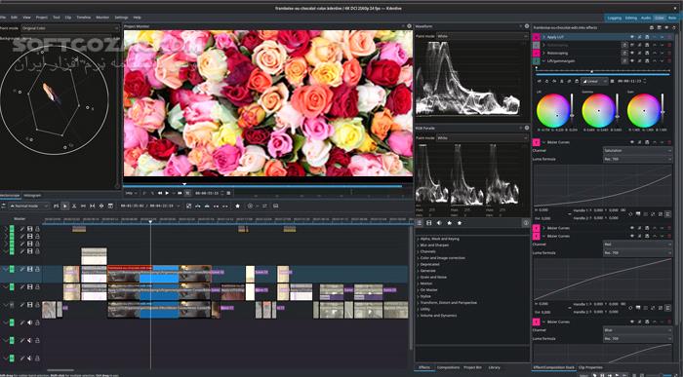This screenshot has width=683, height=377.
Task: Delete the Lift/gamma/gain effect
Action: 669,60
